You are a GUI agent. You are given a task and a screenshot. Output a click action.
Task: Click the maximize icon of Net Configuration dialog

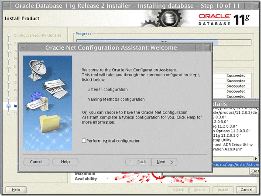(x=207, y=48)
